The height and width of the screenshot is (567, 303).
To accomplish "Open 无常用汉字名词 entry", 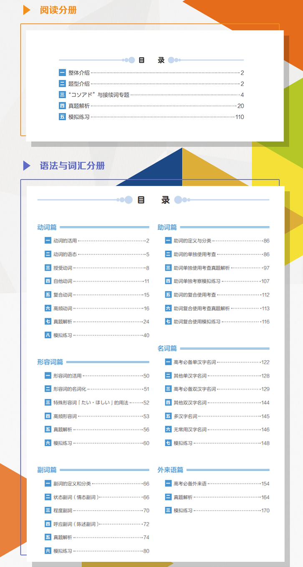I will click(x=190, y=430).
